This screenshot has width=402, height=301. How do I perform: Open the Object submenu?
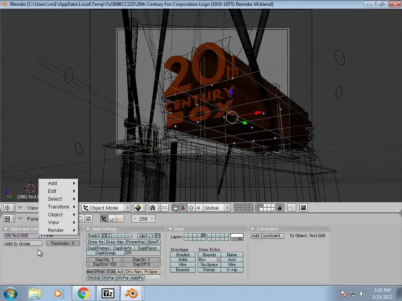click(x=58, y=214)
